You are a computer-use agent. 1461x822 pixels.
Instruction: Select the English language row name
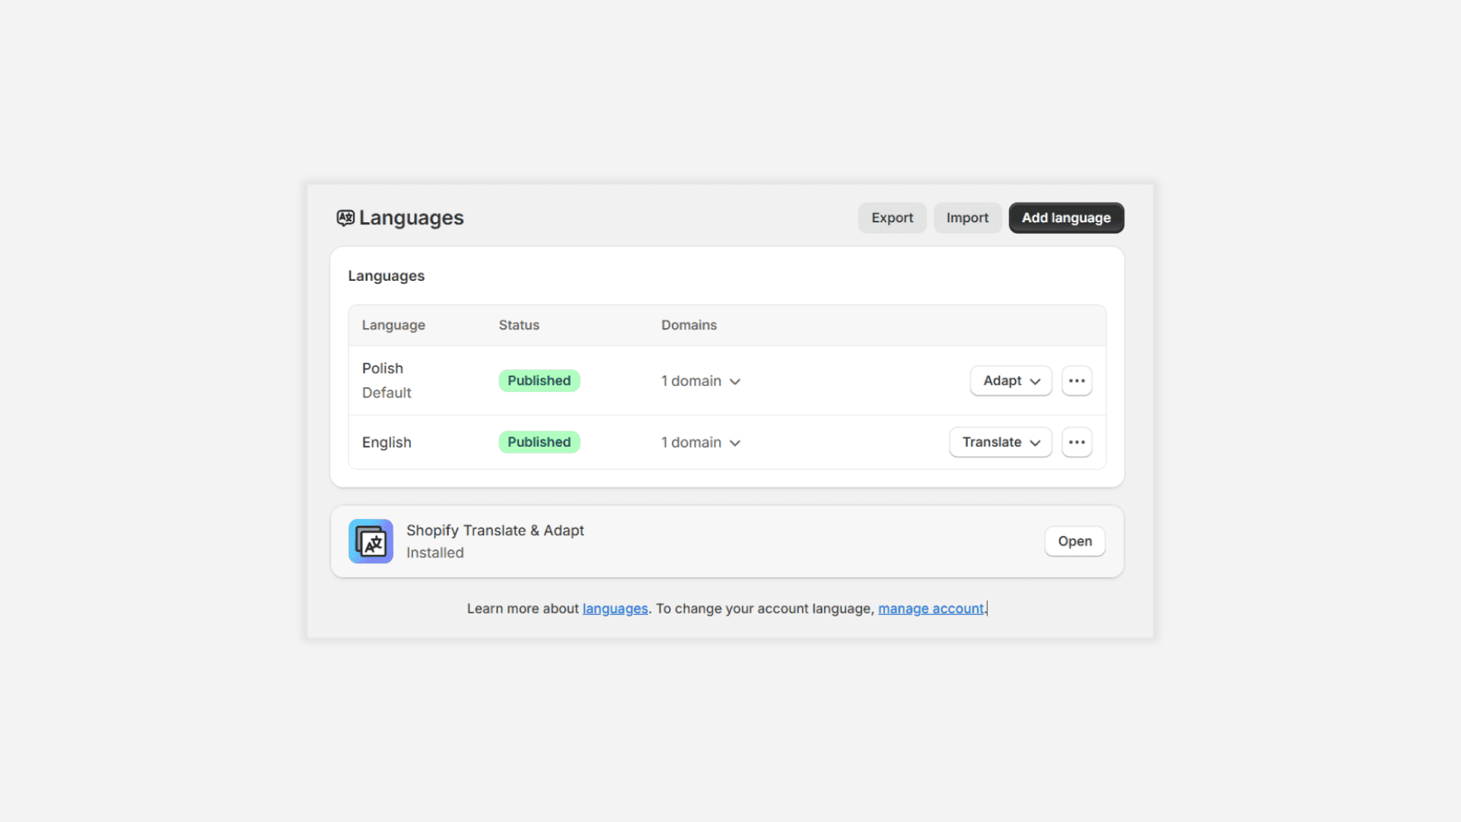tap(387, 442)
